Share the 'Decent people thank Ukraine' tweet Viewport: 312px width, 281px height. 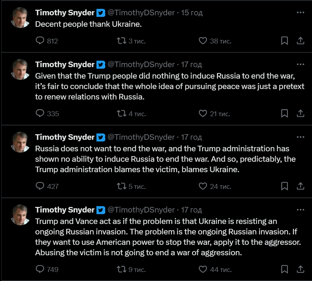tap(301, 41)
